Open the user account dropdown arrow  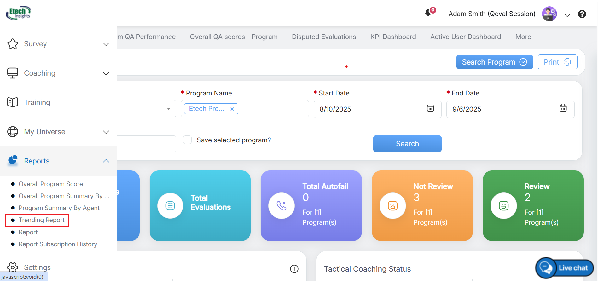(x=567, y=15)
